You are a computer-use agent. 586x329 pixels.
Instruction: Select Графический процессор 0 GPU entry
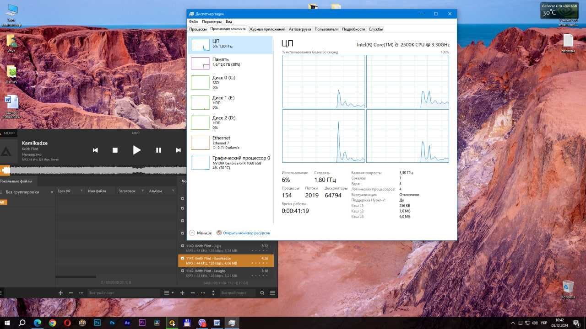tap(231, 163)
